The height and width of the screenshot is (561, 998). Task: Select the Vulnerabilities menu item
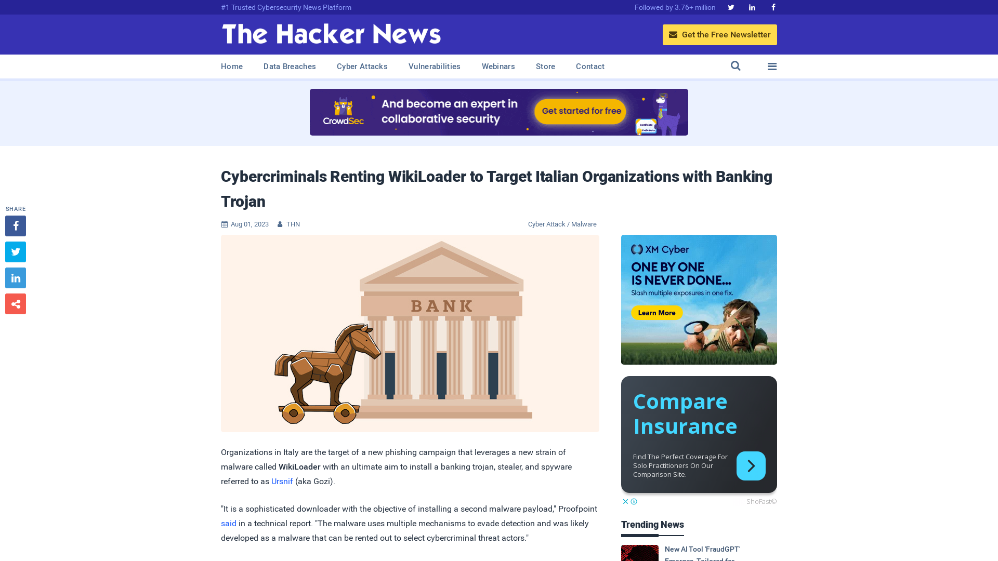434,66
